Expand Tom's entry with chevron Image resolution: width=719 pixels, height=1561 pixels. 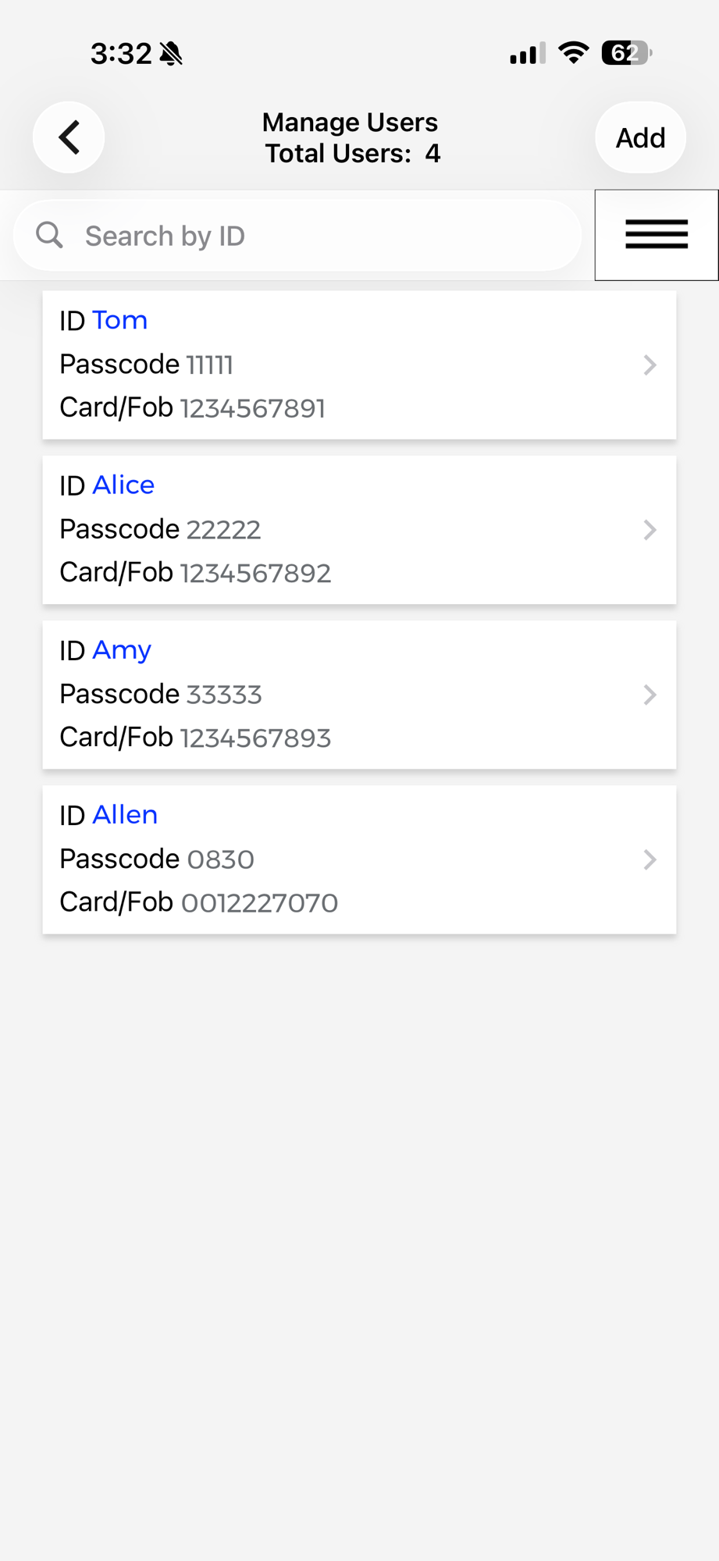[x=650, y=364]
